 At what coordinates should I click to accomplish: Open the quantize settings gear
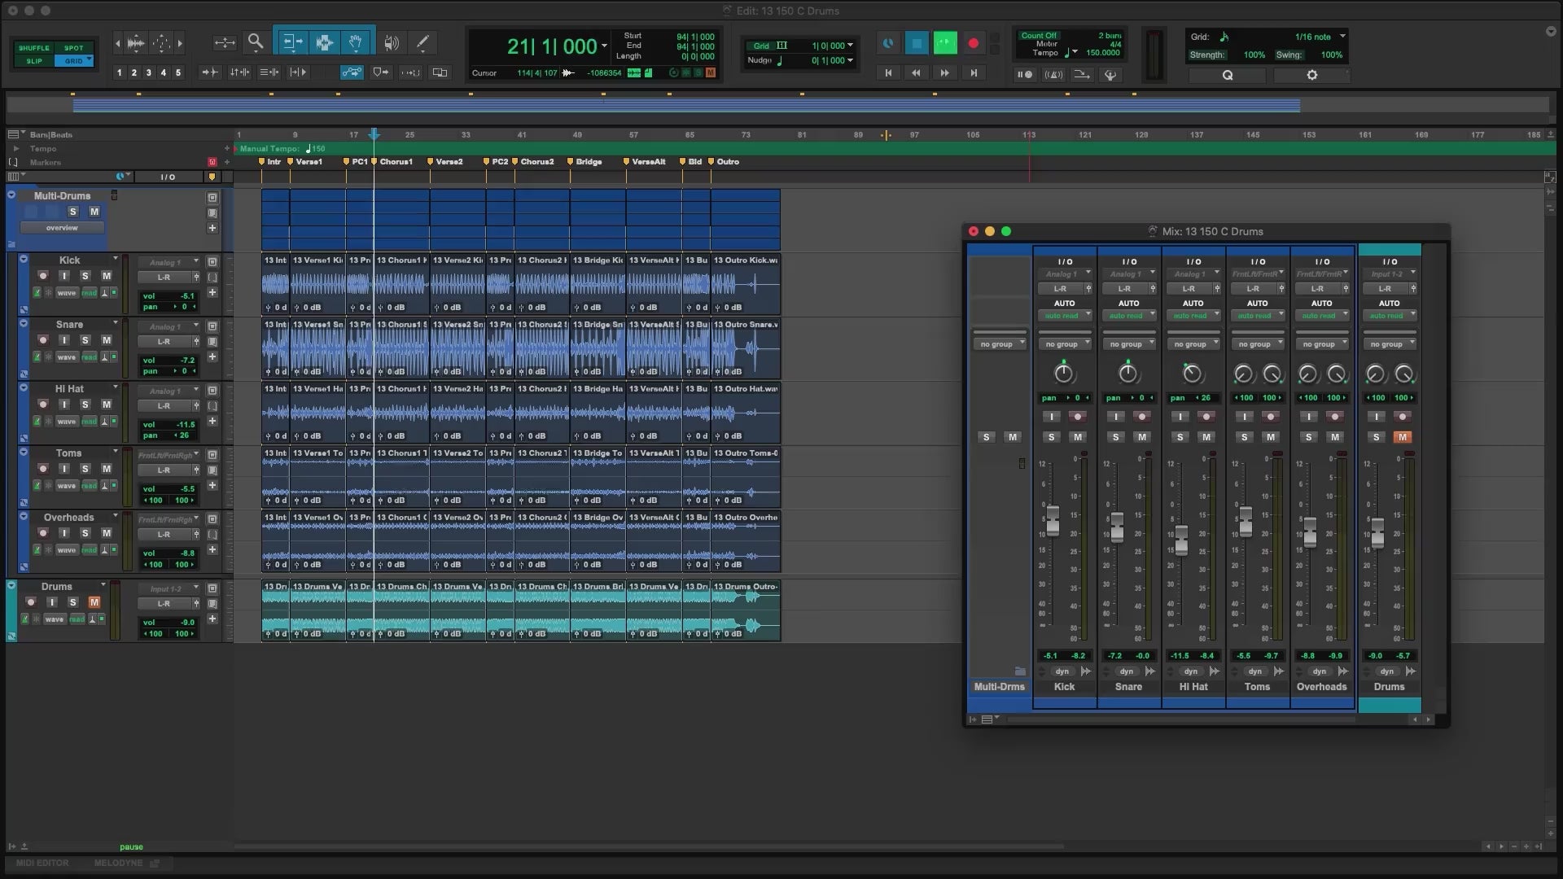pos(1311,75)
